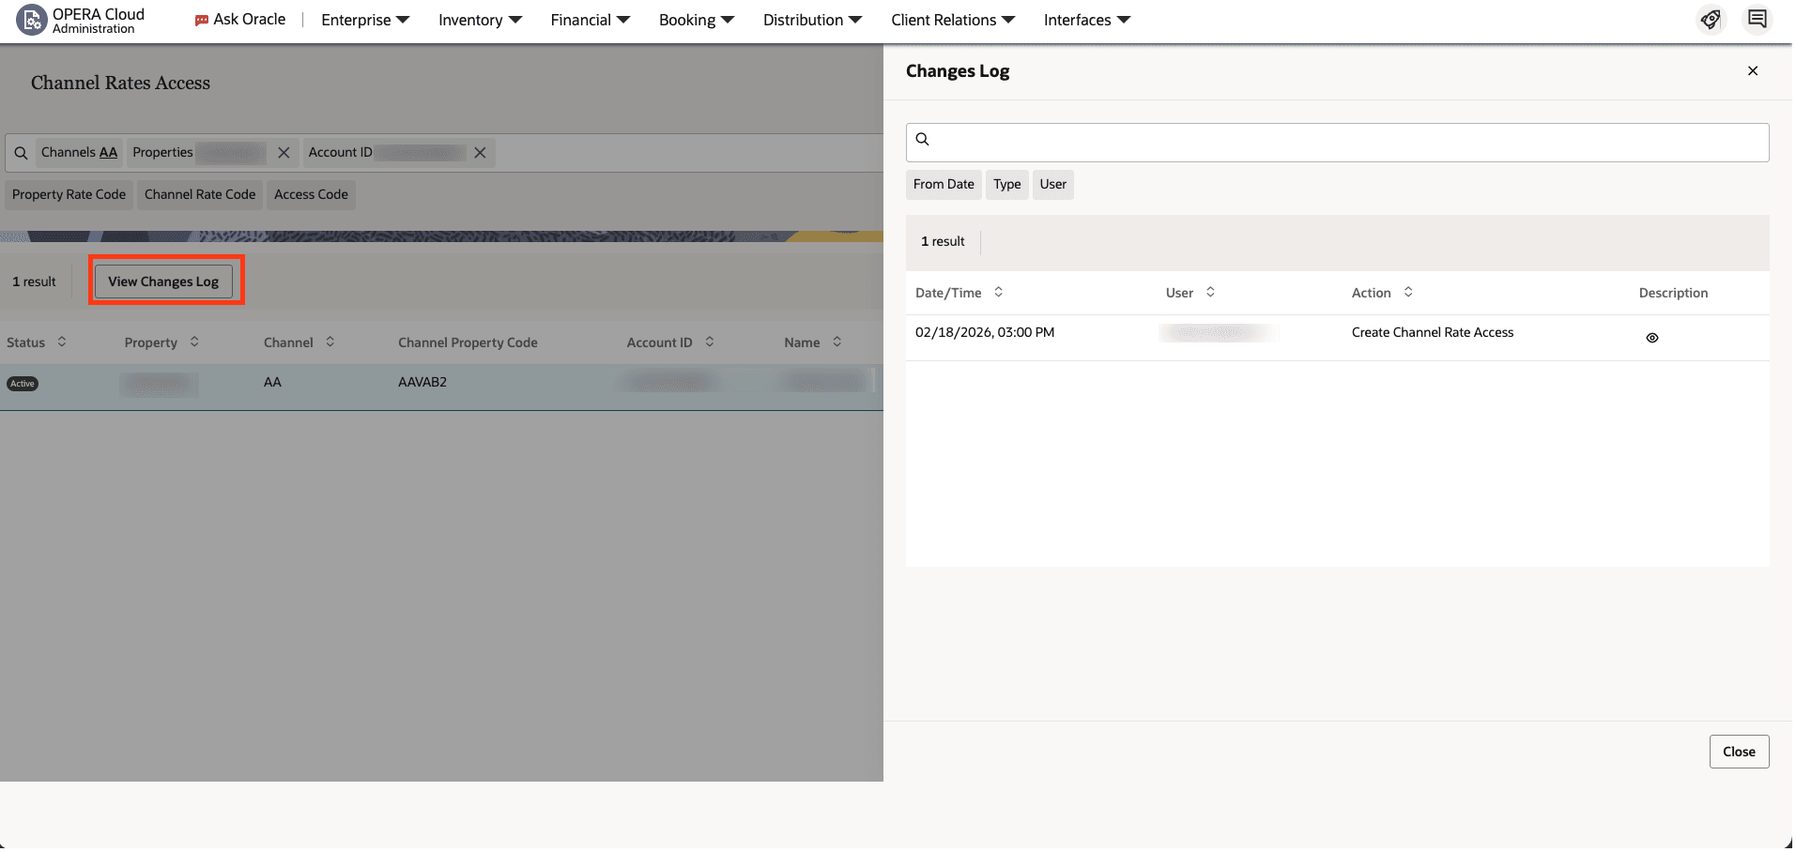Click search magnifier in Changes Log
Image resolution: width=1796 pixels, height=852 pixels.
(923, 140)
